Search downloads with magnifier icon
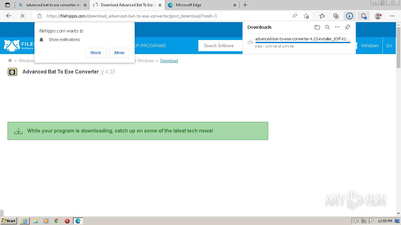The image size is (401, 225). 327,27
